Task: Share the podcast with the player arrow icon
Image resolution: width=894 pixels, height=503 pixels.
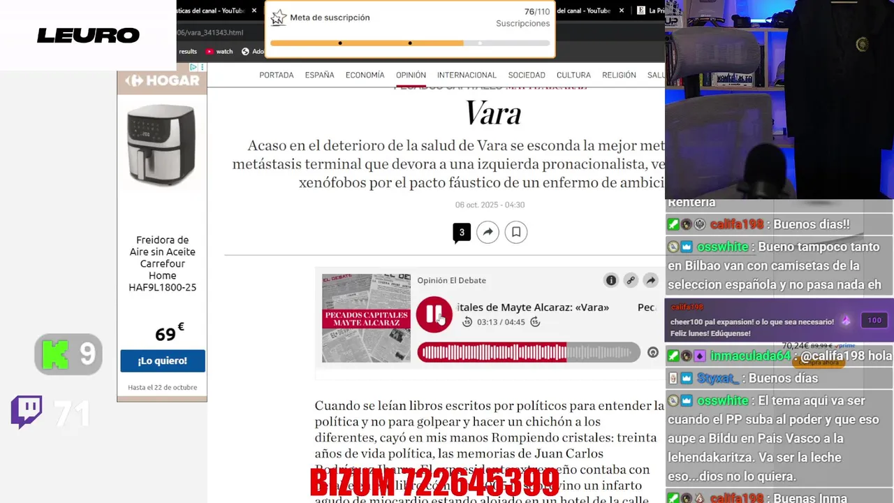Action: click(x=650, y=280)
